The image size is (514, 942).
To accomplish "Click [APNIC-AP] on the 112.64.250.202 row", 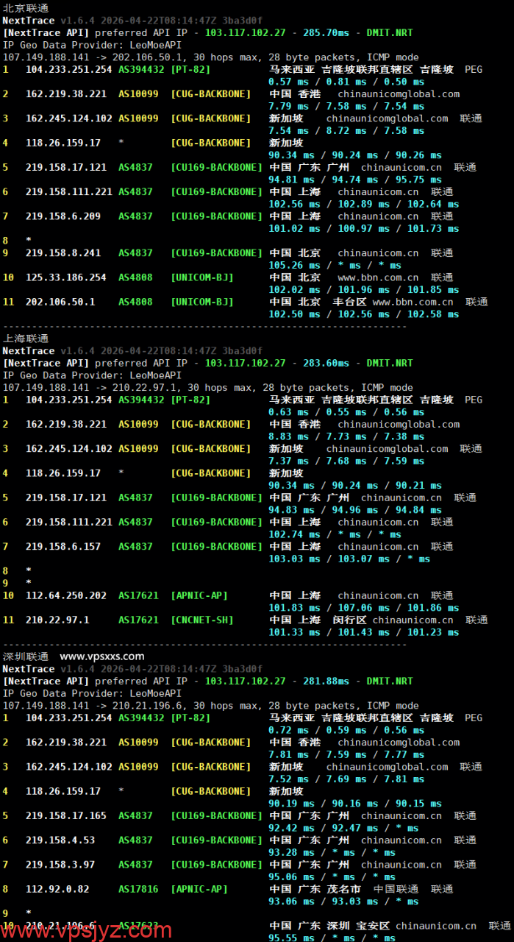I will click(199, 595).
